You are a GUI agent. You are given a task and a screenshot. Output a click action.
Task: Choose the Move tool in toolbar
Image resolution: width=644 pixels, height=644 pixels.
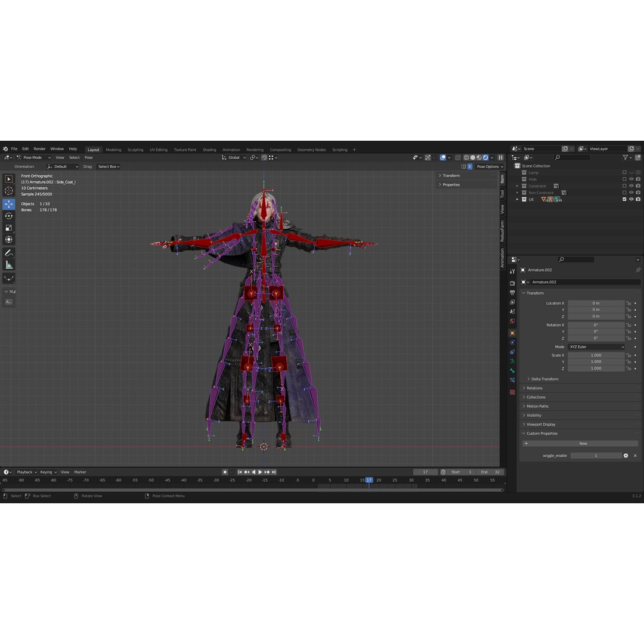coord(8,204)
